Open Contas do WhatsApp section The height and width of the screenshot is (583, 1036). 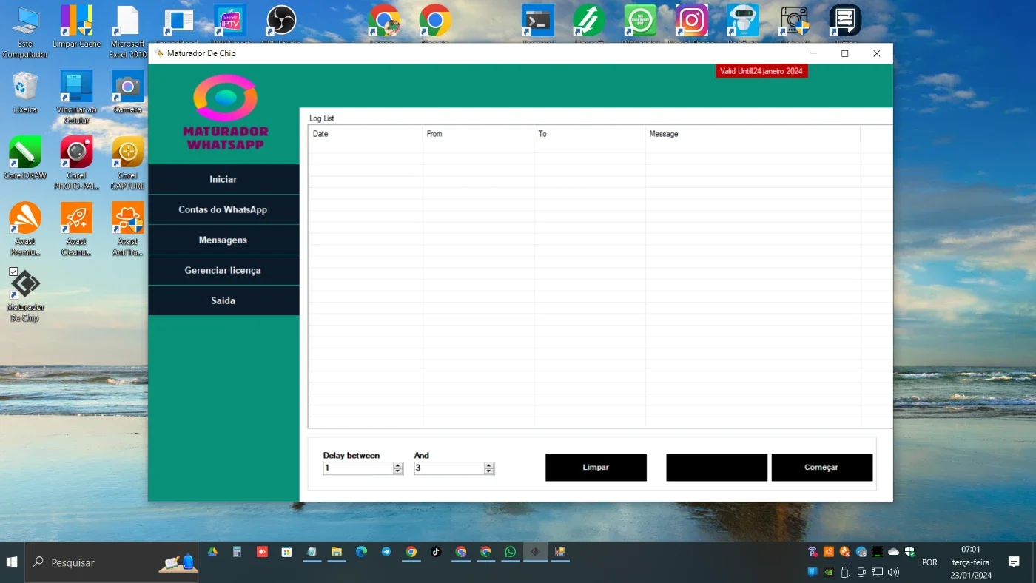pyautogui.click(x=223, y=209)
